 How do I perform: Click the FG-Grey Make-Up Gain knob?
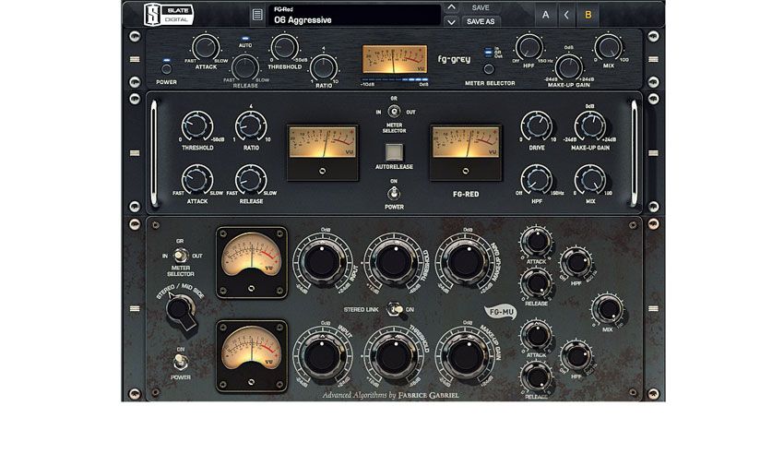(568, 67)
